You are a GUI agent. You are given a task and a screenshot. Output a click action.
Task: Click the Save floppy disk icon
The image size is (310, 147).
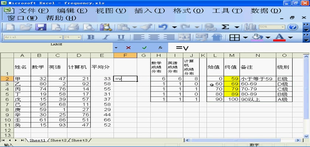[x=40, y=27]
